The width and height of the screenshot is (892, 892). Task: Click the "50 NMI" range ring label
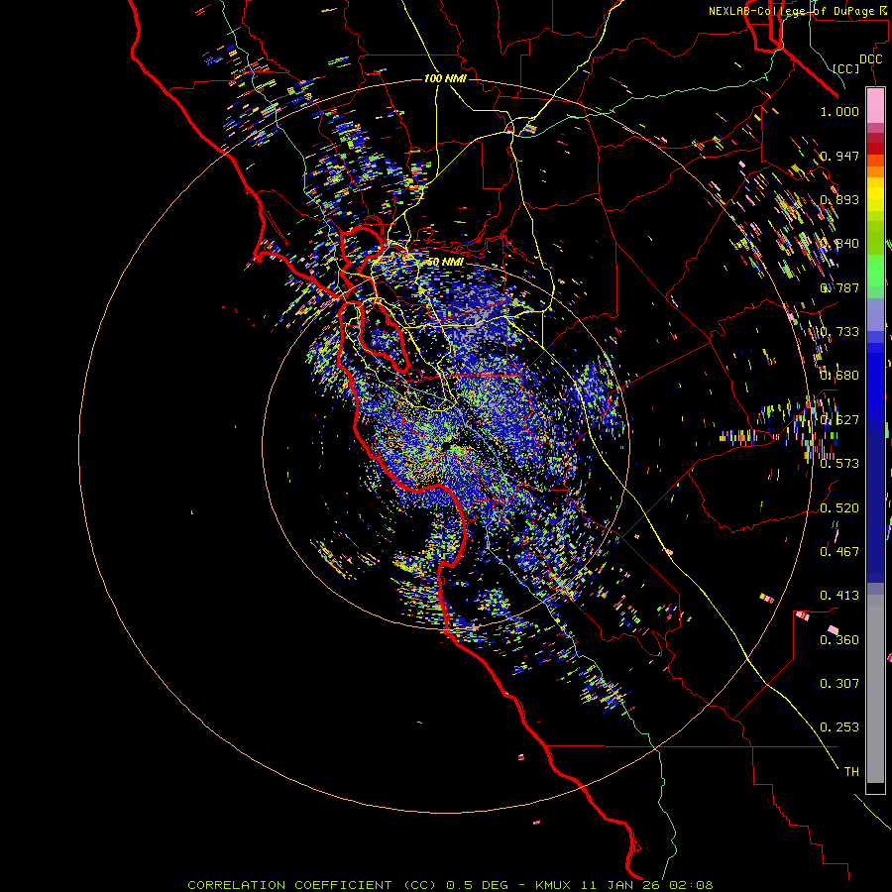[x=445, y=262]
